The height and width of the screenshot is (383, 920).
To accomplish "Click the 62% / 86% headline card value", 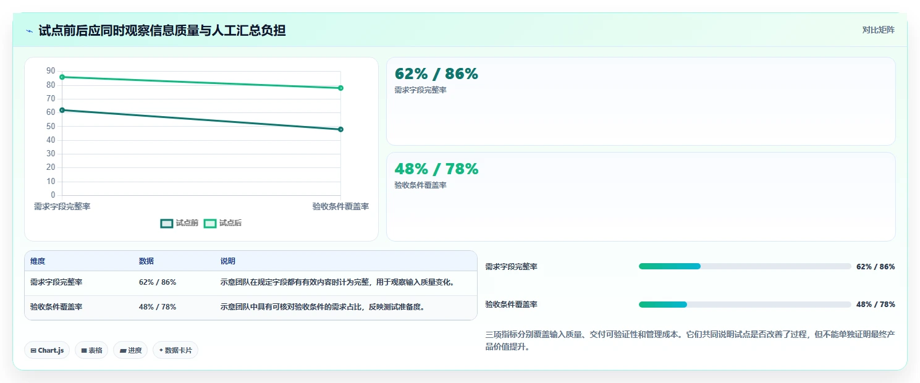I will (436, 74).
